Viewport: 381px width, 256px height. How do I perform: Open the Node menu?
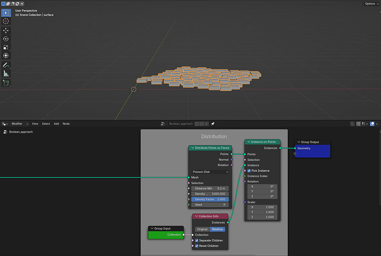(66, 124)
